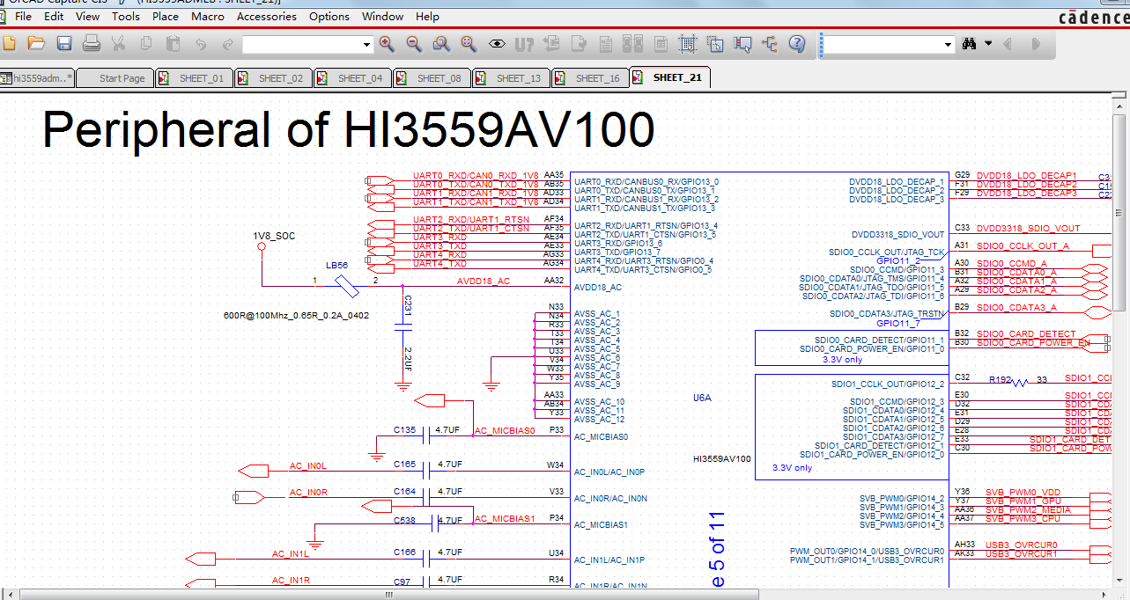Zoom out of the schematic
This screenshot has height=600, width=1130.
click(x=414, y=43)
